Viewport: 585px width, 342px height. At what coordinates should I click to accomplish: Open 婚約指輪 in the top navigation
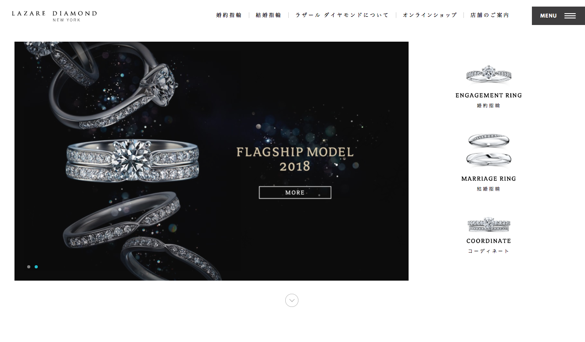229,15
